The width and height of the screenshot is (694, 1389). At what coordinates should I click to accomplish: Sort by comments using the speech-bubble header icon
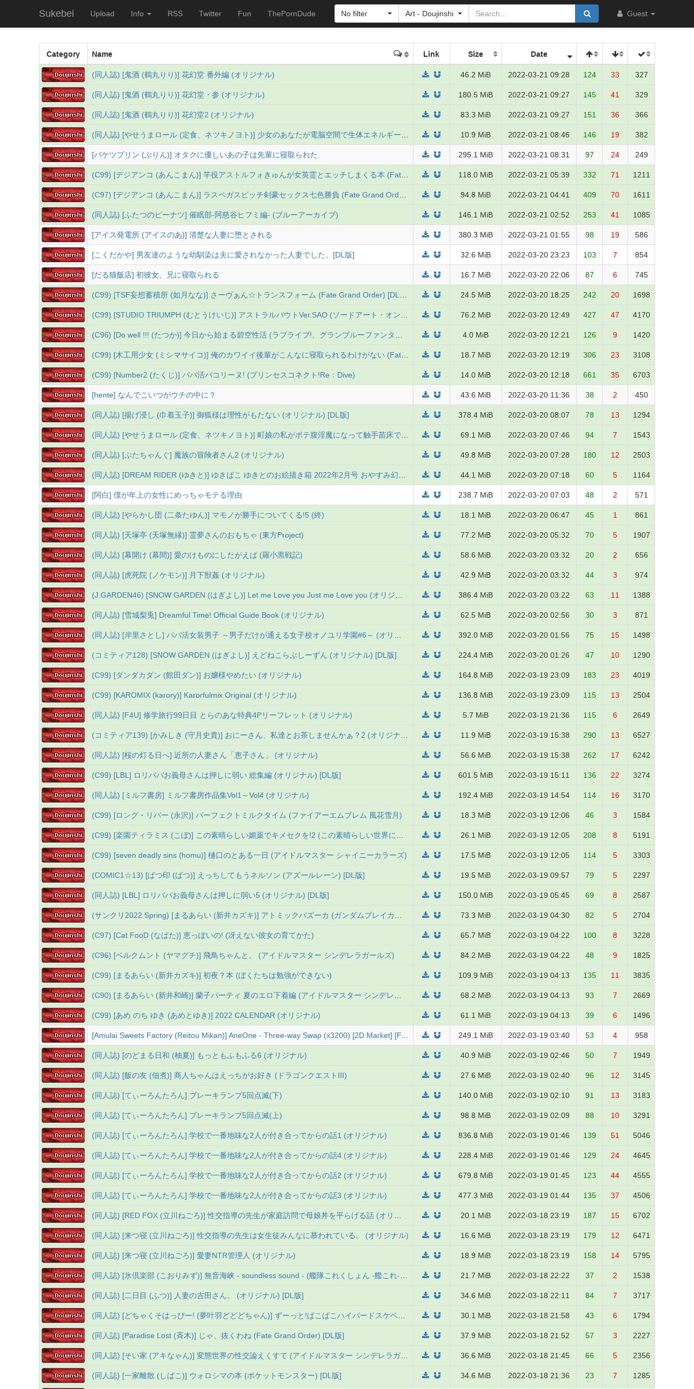[x=398, y=54]
